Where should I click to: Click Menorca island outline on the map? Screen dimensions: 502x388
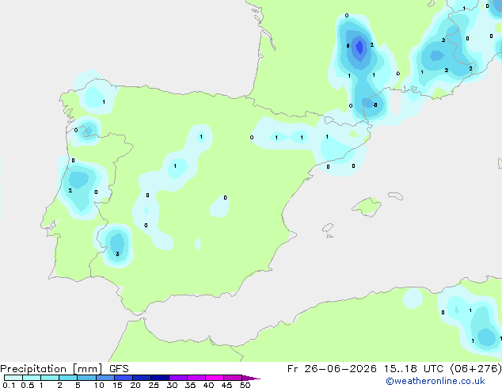[396, 196]
